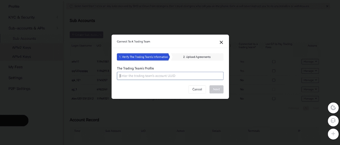Image resolution: width=340 pixels, height=145 pixels.
Task: Open the Manage dropdown for whr11
Action: pos(310,62)
